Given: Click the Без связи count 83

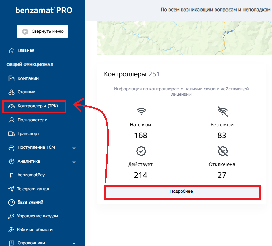Looking at the screenshot, I should coord(222,135).
